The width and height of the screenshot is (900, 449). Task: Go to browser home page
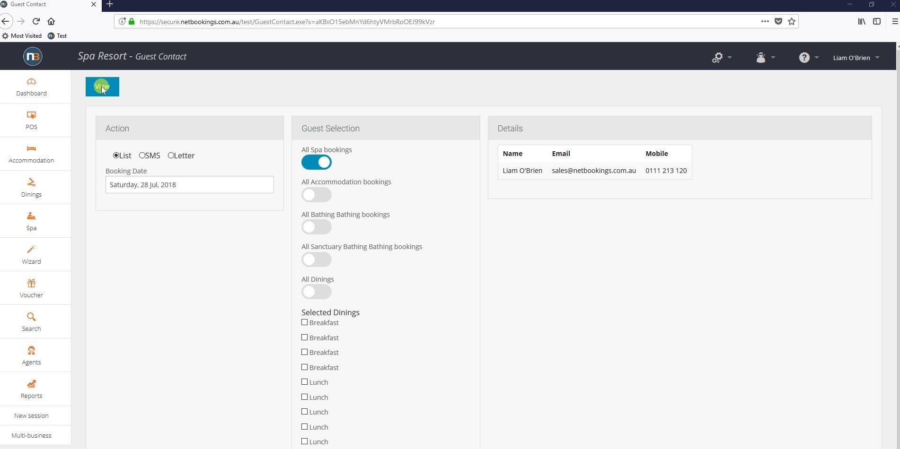pos(51,21)
